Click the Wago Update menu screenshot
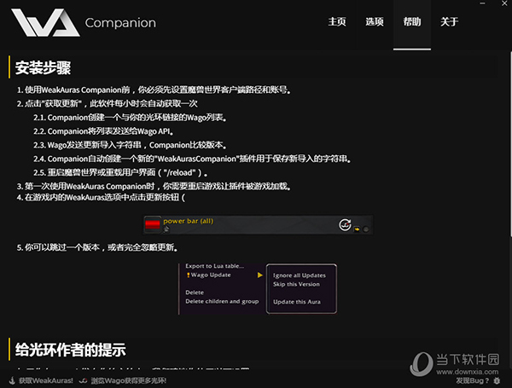 (258, 289)
